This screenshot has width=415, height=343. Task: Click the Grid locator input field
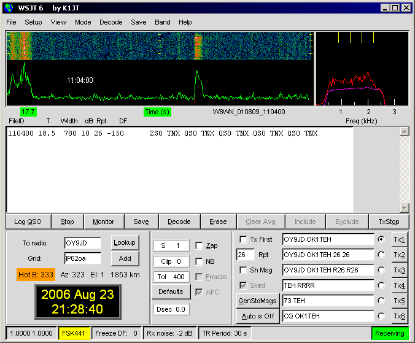[83, 258]
